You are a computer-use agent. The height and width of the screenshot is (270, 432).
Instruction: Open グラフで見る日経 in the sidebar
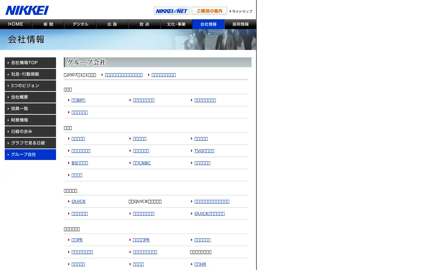point(30,143)
